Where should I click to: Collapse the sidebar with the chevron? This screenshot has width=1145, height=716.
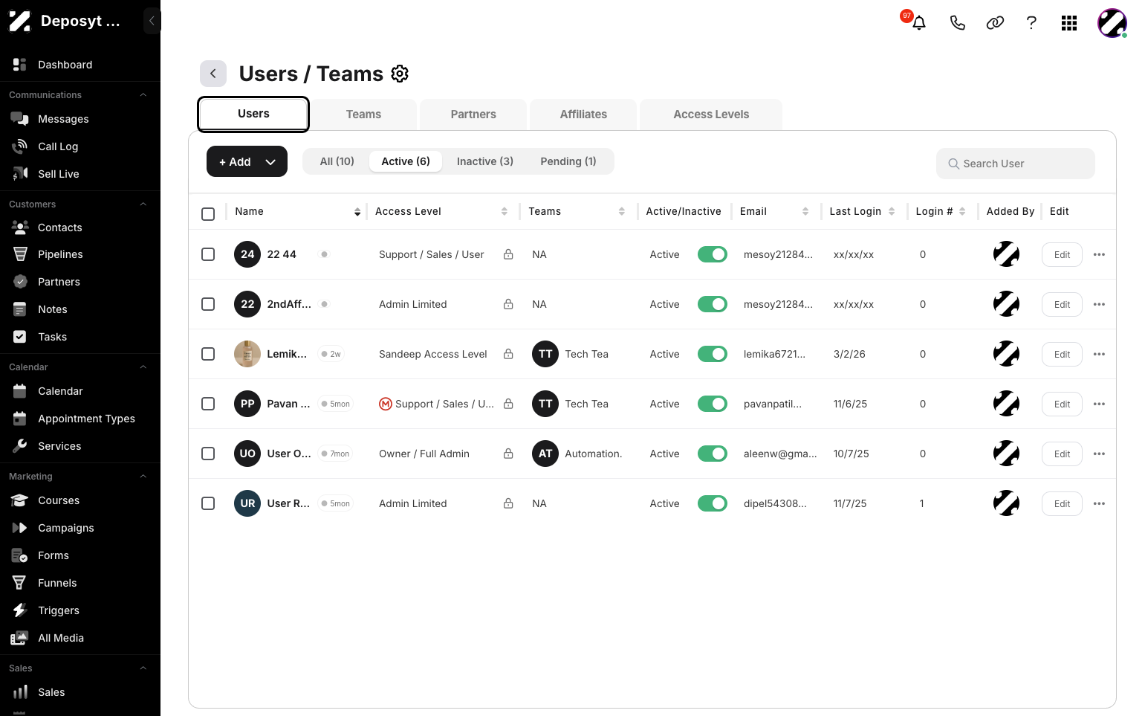point(152,21)
